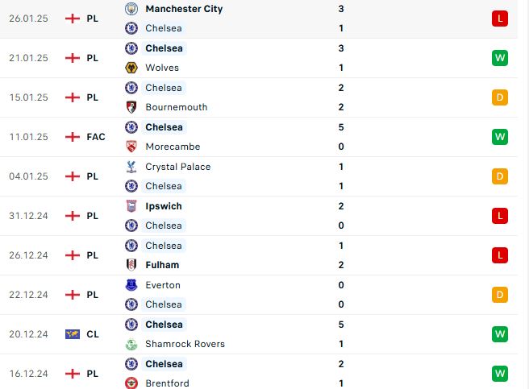Screen dimensions: 529x389
Task: Select the FAC competition label on 11.01.25
Action: pos(96,137)
